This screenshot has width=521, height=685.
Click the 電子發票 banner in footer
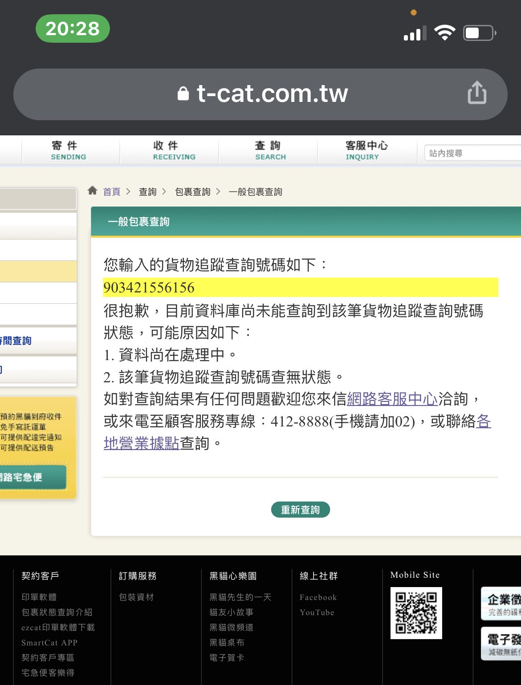click(x=501, y=644)
